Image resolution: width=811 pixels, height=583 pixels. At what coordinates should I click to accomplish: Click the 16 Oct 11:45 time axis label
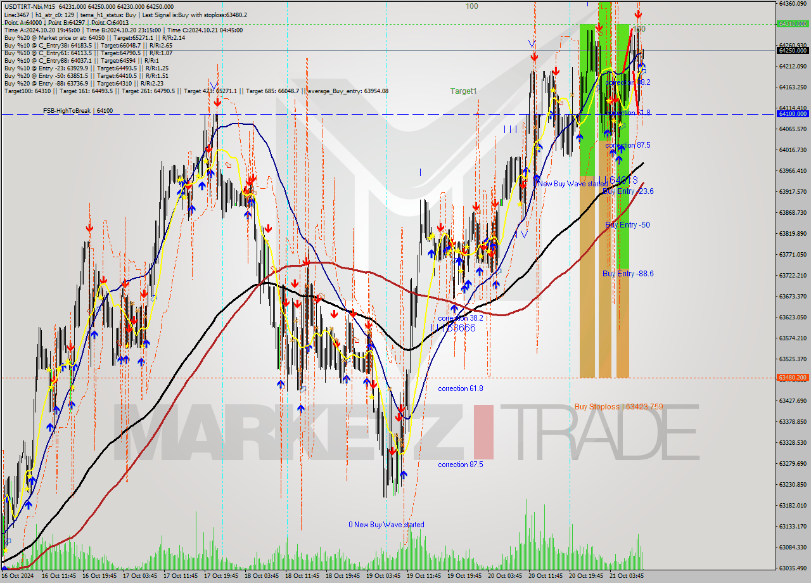(x=59, y=576)
